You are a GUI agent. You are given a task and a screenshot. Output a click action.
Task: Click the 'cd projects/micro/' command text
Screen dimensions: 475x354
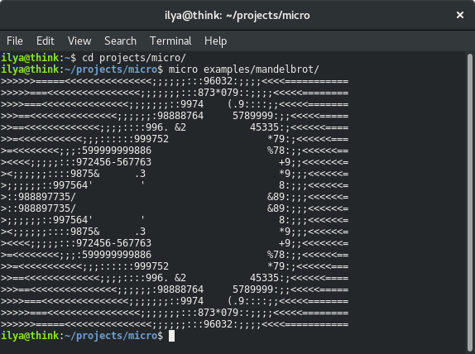tap(134, 58)
